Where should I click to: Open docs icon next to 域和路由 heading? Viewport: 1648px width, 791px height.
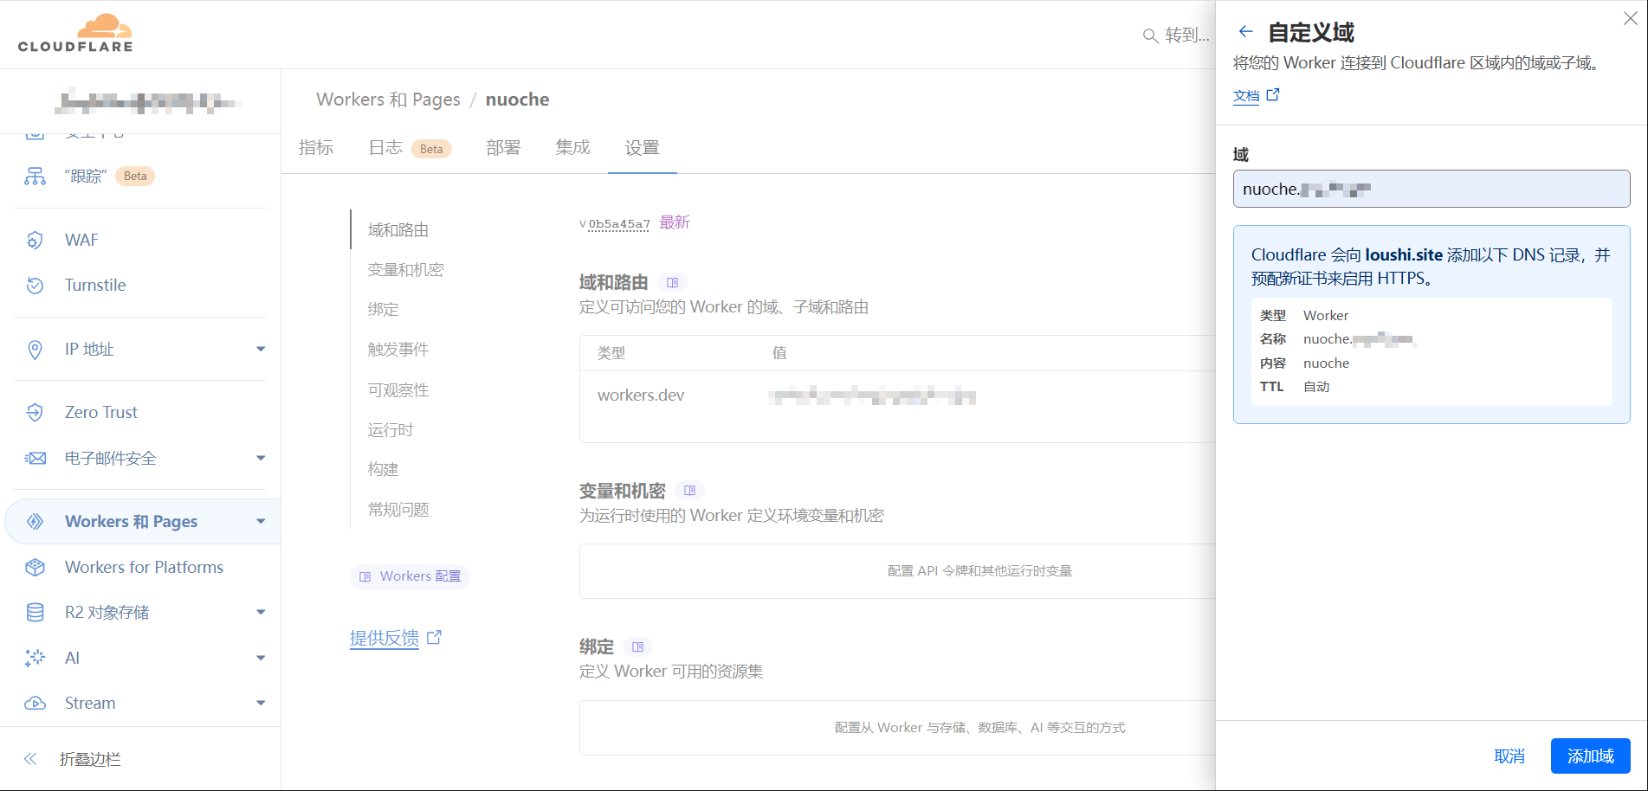click(x=672, y=283)
